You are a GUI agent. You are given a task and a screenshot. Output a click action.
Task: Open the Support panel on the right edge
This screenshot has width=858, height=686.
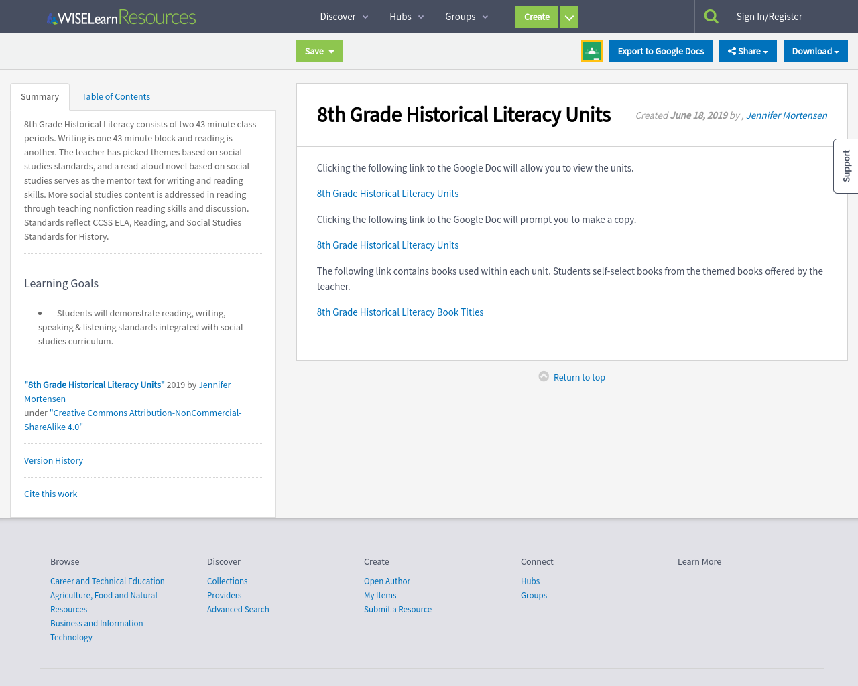(845, 165)
